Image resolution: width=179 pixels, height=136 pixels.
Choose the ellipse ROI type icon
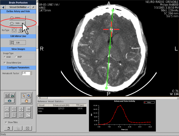click(14, 30)
